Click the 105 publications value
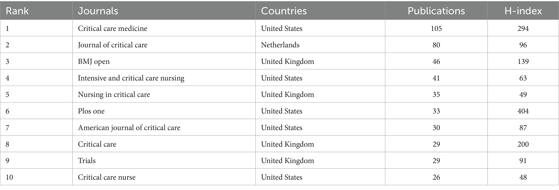This screenshot has width=559, height=190. (436, 28)
